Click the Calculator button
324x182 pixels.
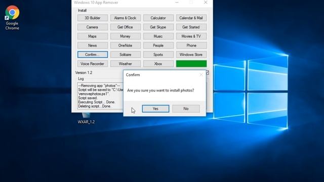(158, 18)
